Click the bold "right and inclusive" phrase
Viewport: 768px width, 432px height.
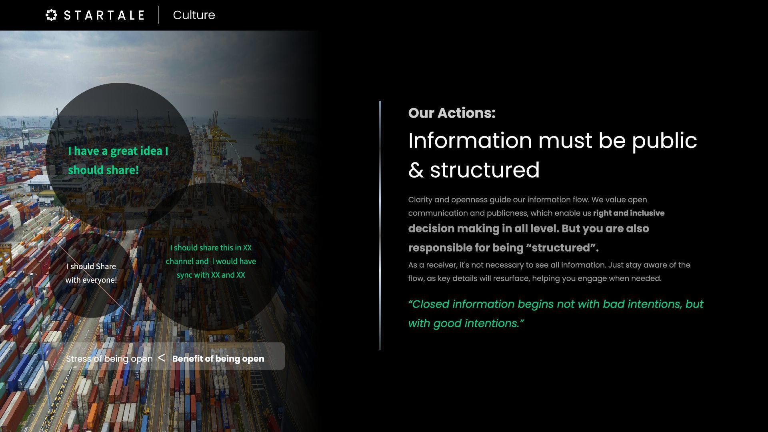pos(628,213)
